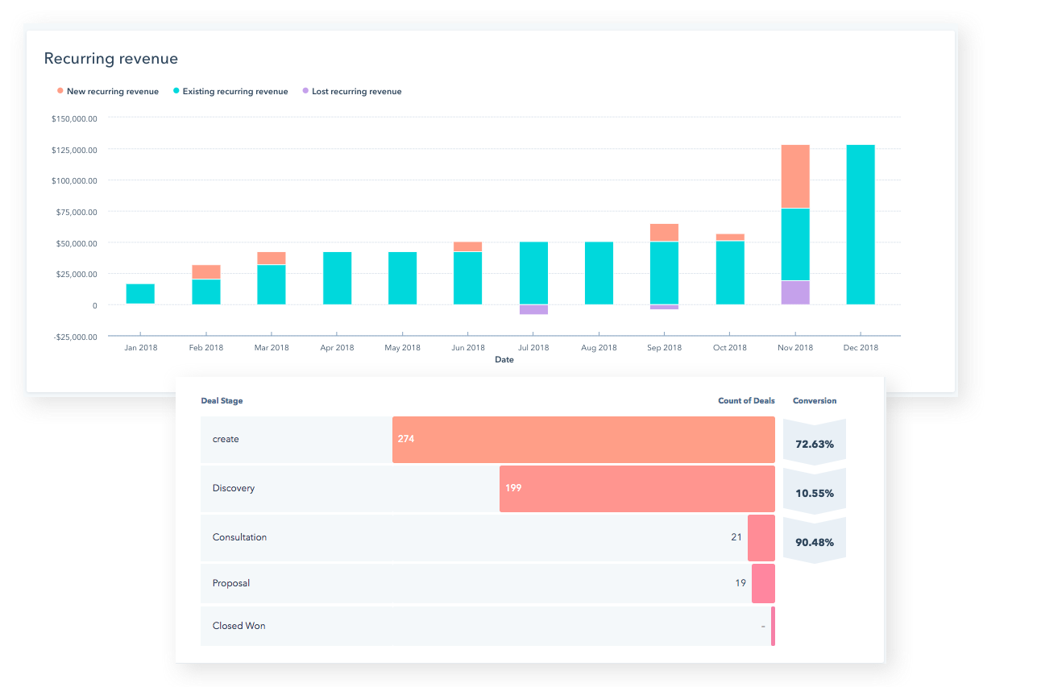1037x687 pixels.
Task: Select the Consultation stage funnel bar
Action: [x=761, y=538]
